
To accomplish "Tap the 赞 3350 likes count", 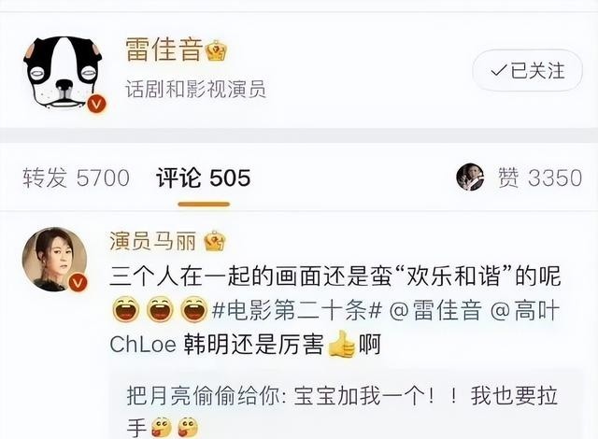I will point(540,177).
